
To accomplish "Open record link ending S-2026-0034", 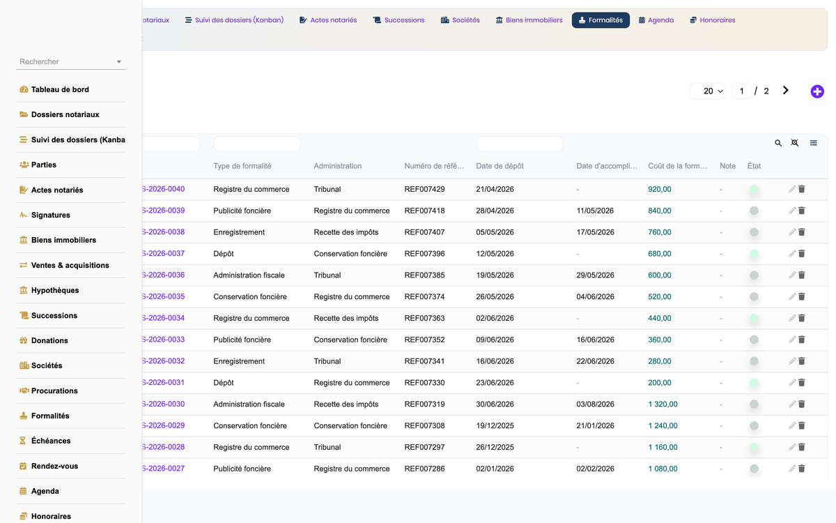I will [x=163, y=318].
